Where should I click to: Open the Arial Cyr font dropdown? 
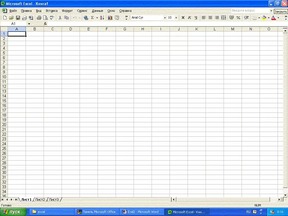pyautogui.click(x=165, y=18)
